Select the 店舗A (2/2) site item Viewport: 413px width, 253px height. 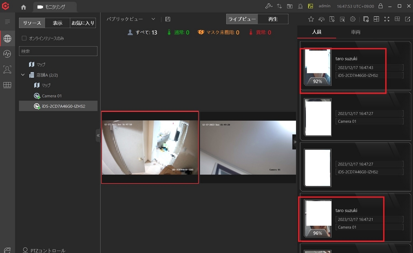point(44,75)
